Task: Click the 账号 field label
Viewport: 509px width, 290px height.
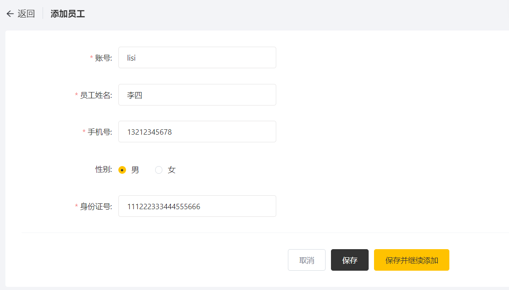Action: pyautogui.click(x=104, y=58)
